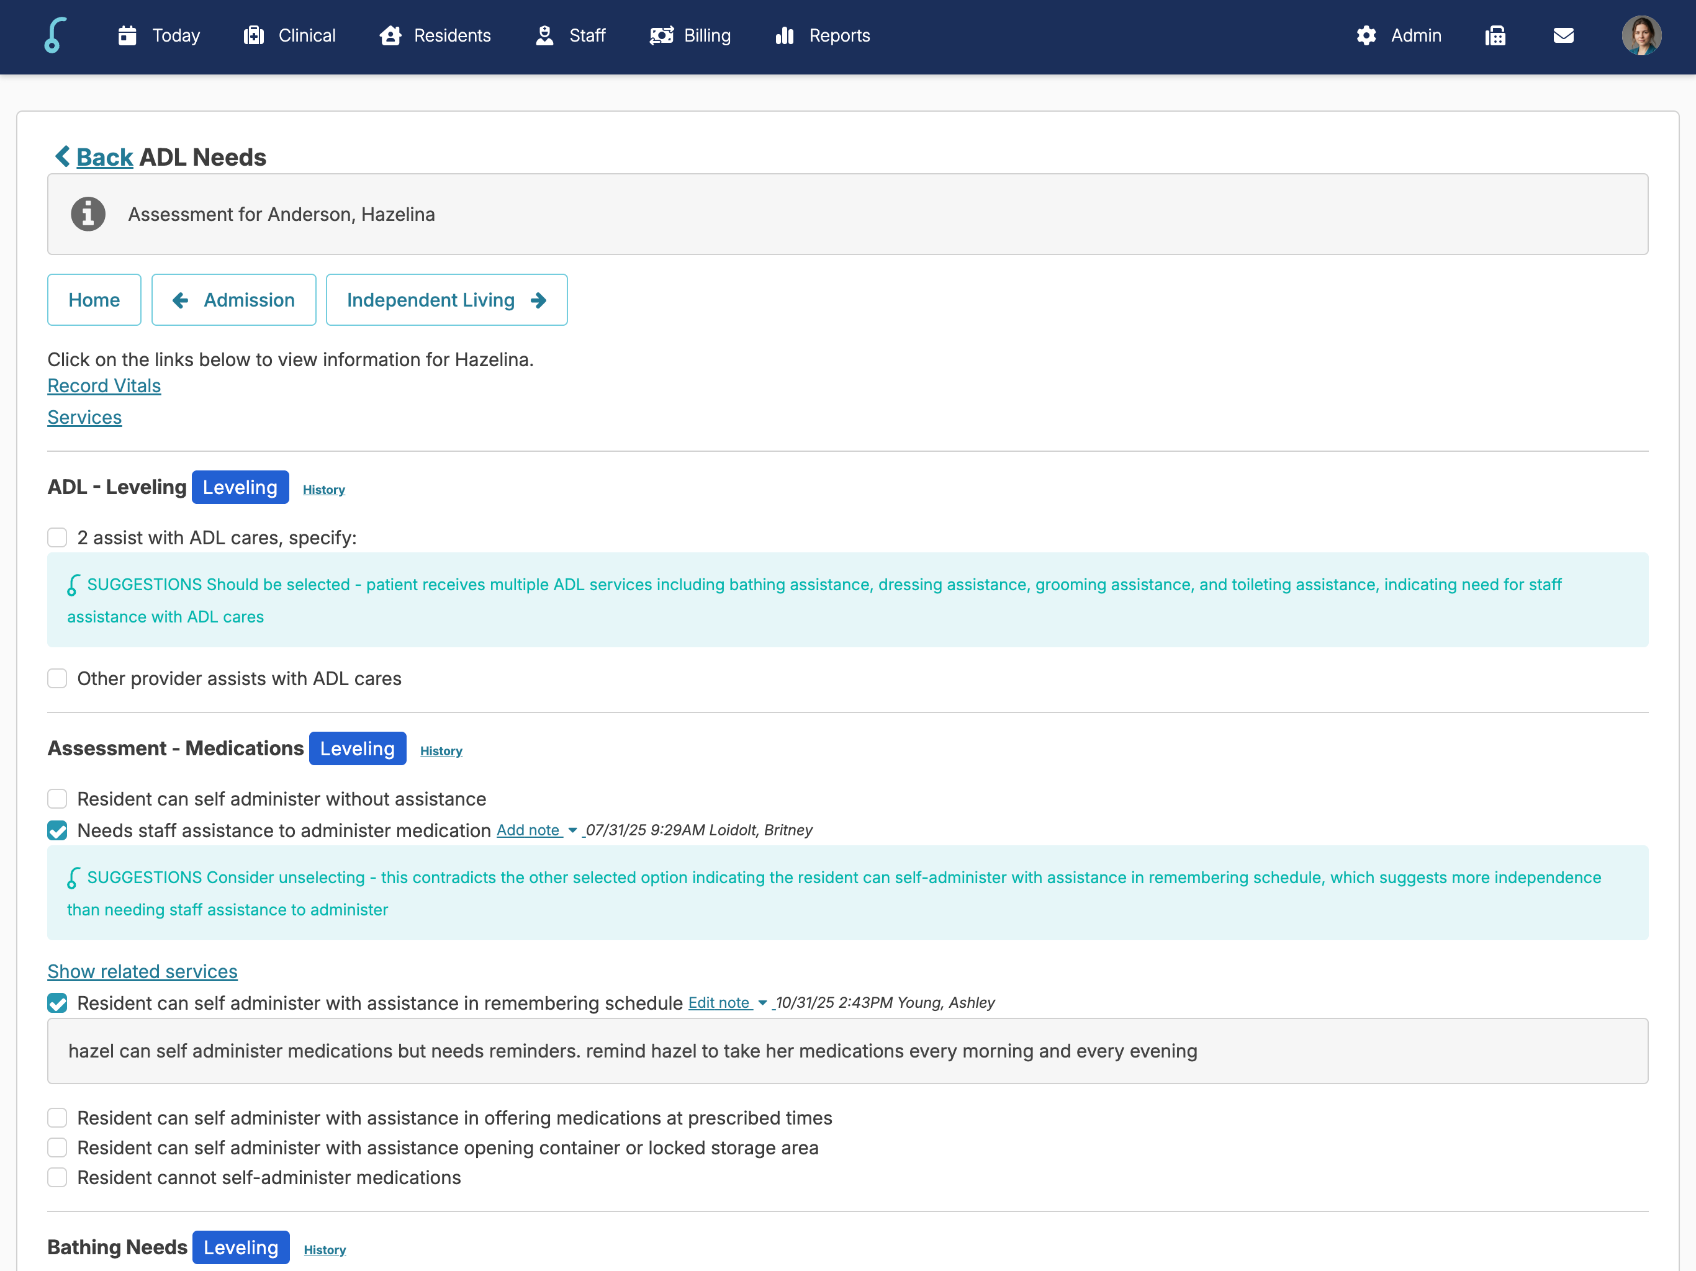
Task: Check 'Resident can self administer without assistance'
Action: click(58, 799)
